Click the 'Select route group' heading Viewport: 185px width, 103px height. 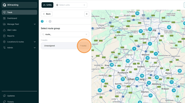pos(50,28)
